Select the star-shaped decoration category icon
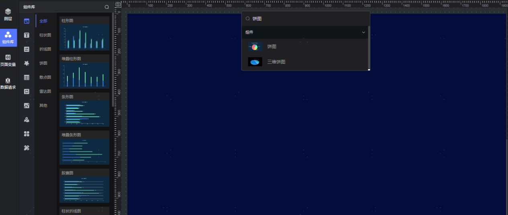This screenshot has height=215, width=508. pos(27,63)
